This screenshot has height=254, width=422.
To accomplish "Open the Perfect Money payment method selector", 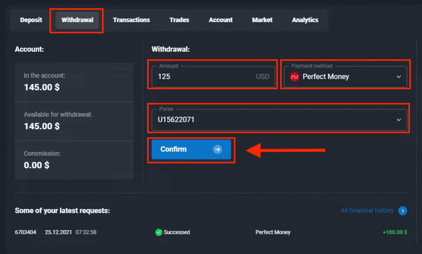I will click(345, 77).
